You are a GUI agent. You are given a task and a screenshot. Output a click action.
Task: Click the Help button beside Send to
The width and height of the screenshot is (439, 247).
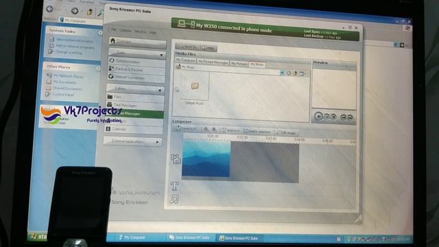(209, 48)
